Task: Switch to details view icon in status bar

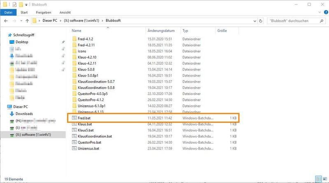Action: point(318,179)
